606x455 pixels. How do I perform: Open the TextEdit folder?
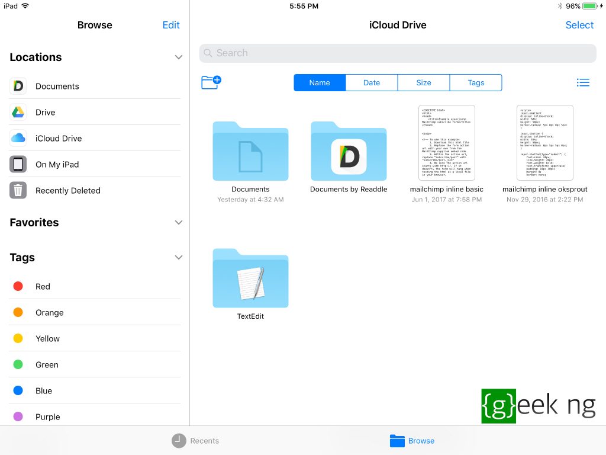click(x=250, y=278)
